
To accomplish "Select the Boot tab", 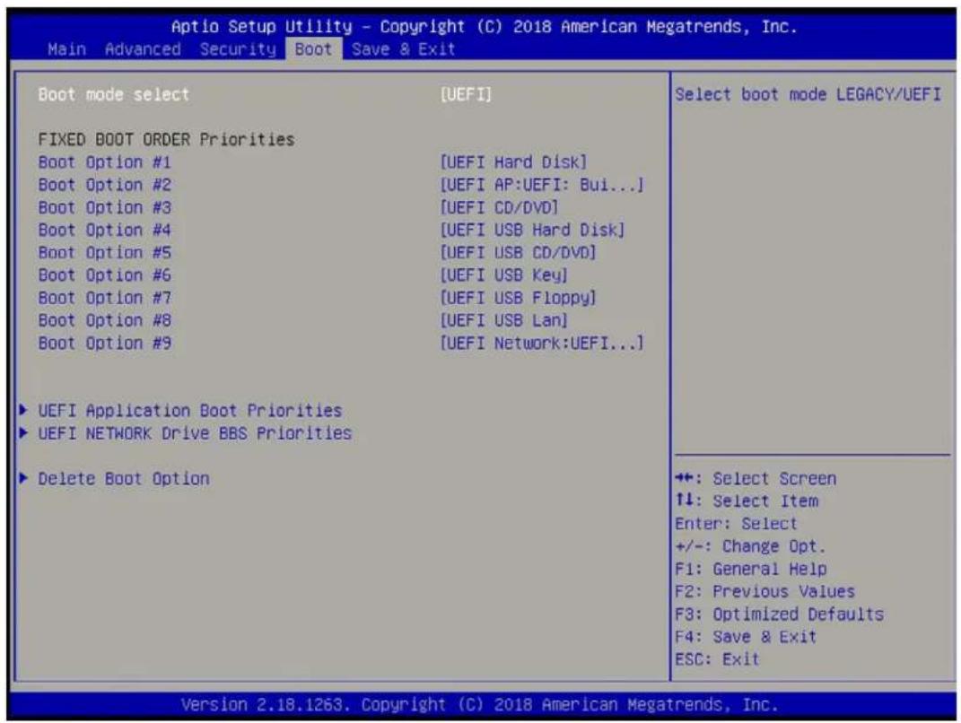I will coord(313,49).
